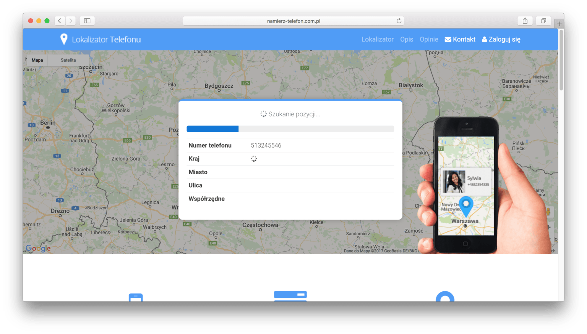This screenshot has height=334, width=587.
Task: Click the blue pin on phone screen
Action: [x=466, y=206]
